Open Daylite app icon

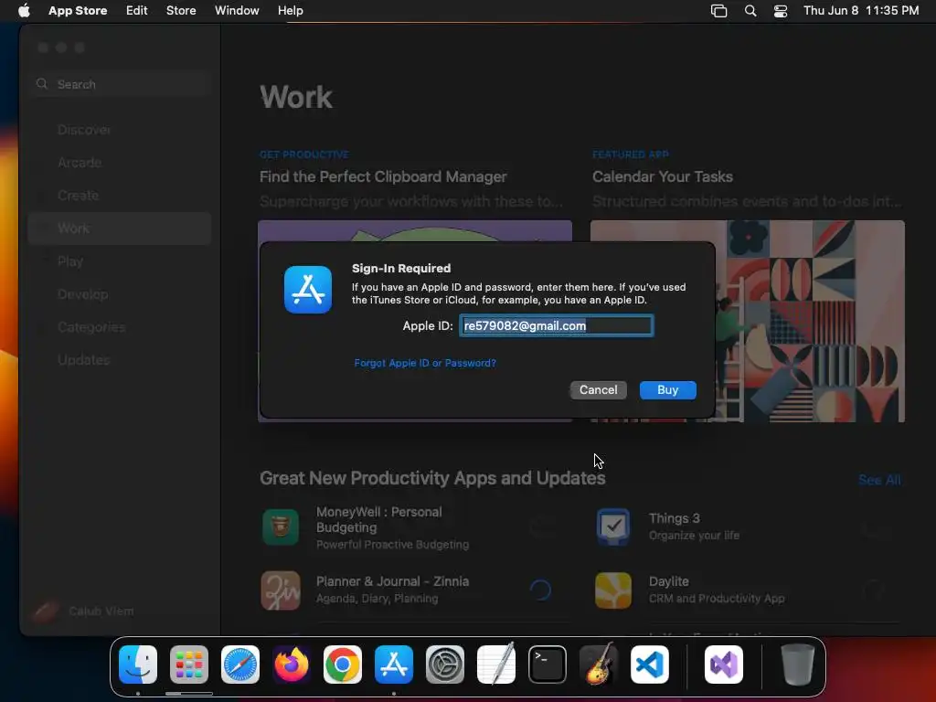coord(613,590)
